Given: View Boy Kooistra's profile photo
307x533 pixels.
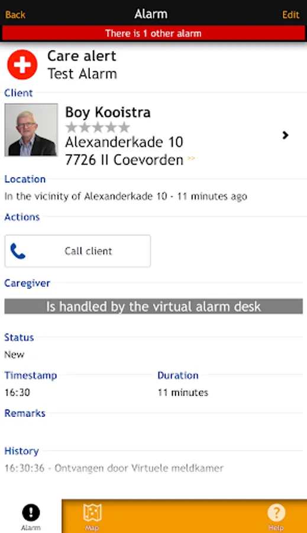Looking at the screenshot, I should [x=31, y=130].
